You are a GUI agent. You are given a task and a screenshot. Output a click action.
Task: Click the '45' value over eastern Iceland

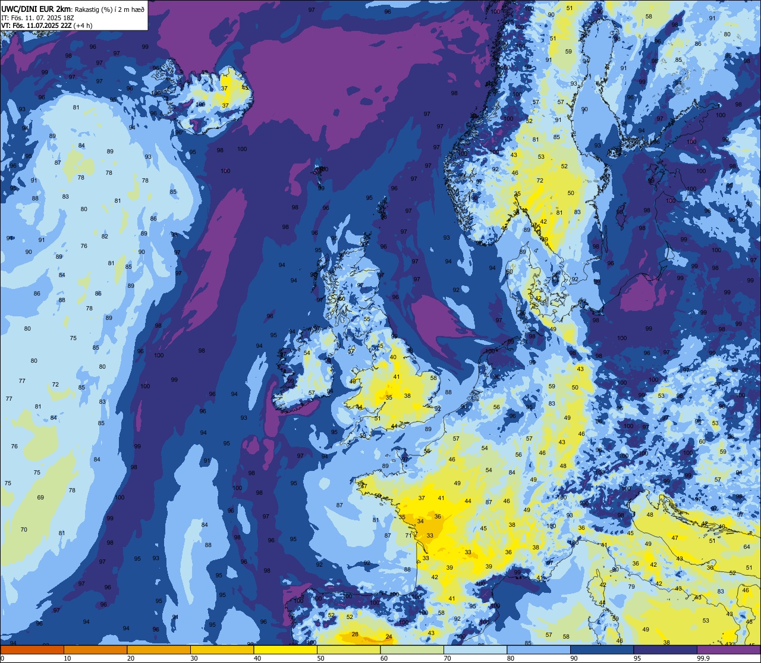click(244, 87)
